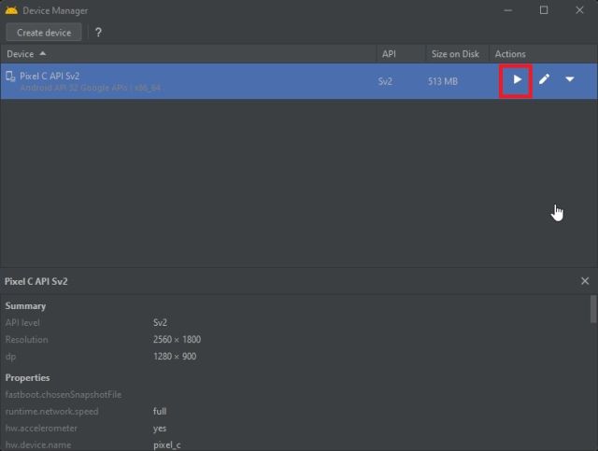598x451 pixels.
Task: Click the hw.accelerometer value yes
Action: [160, 429]
